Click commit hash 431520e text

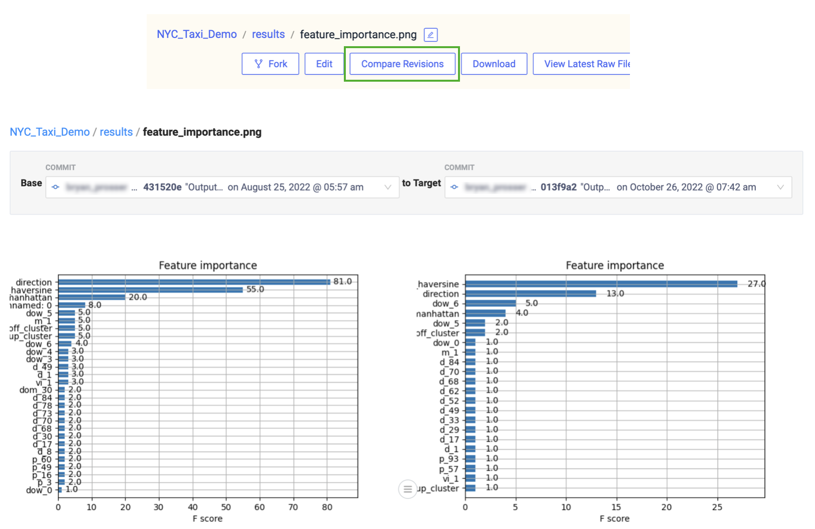click(162, 187)
